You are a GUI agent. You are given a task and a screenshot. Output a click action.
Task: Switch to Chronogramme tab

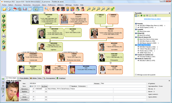click(49, 78)
